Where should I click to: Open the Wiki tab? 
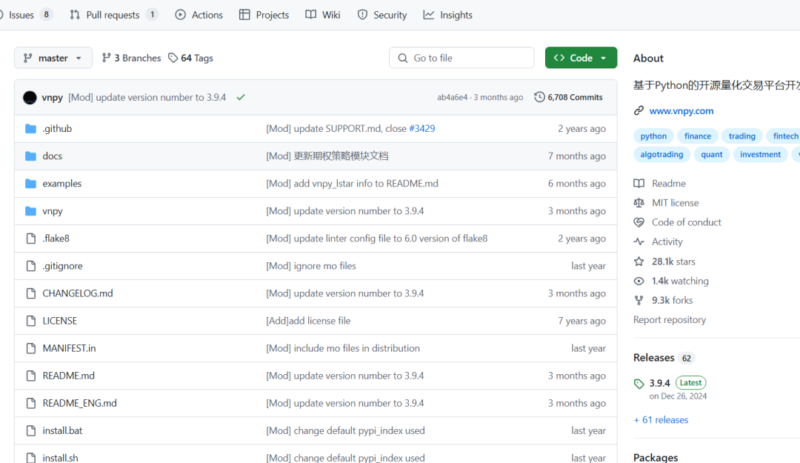tap(323, 15)
